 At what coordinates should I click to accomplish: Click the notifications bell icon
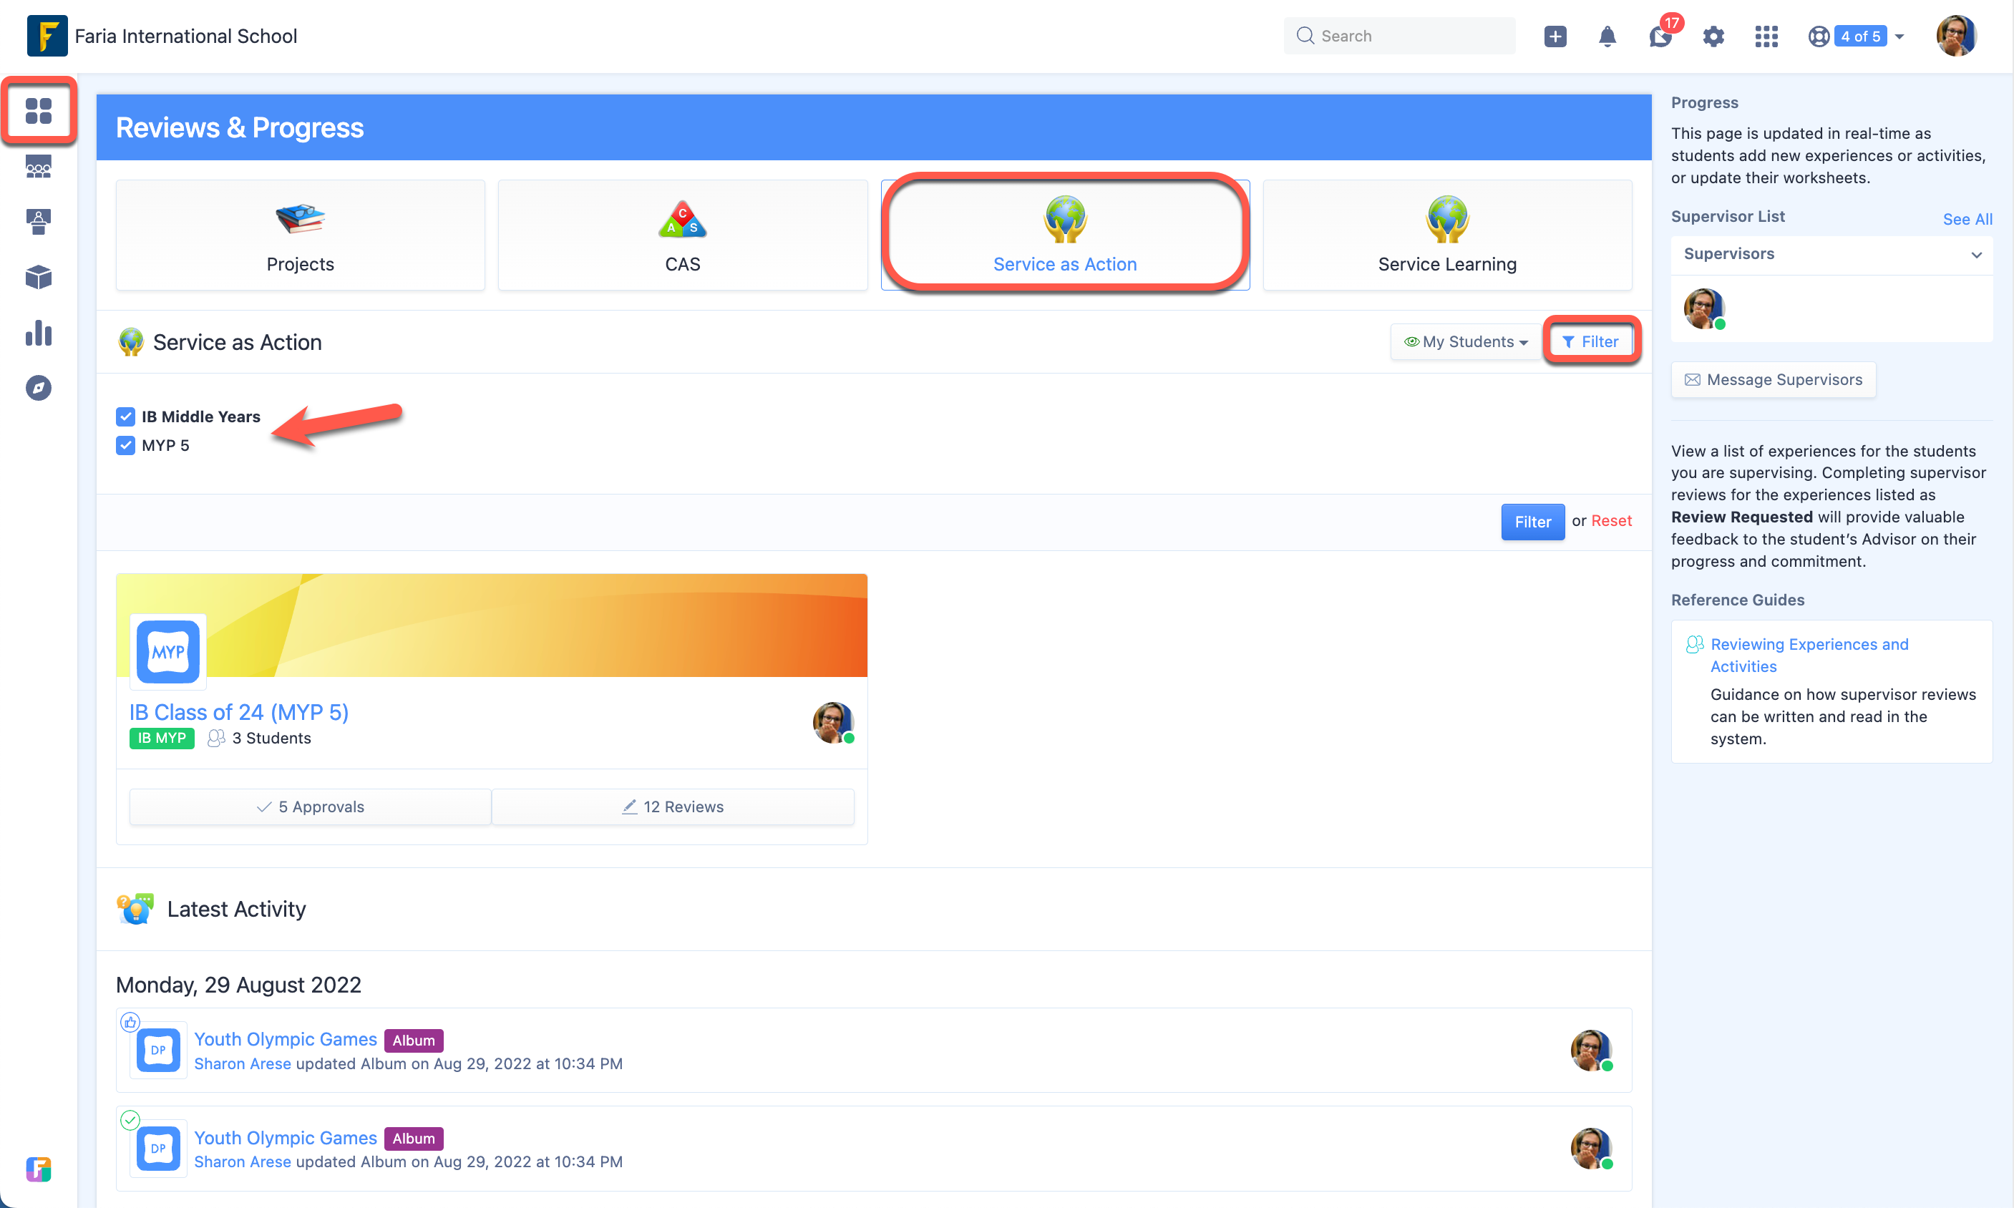pos(1606,36)
